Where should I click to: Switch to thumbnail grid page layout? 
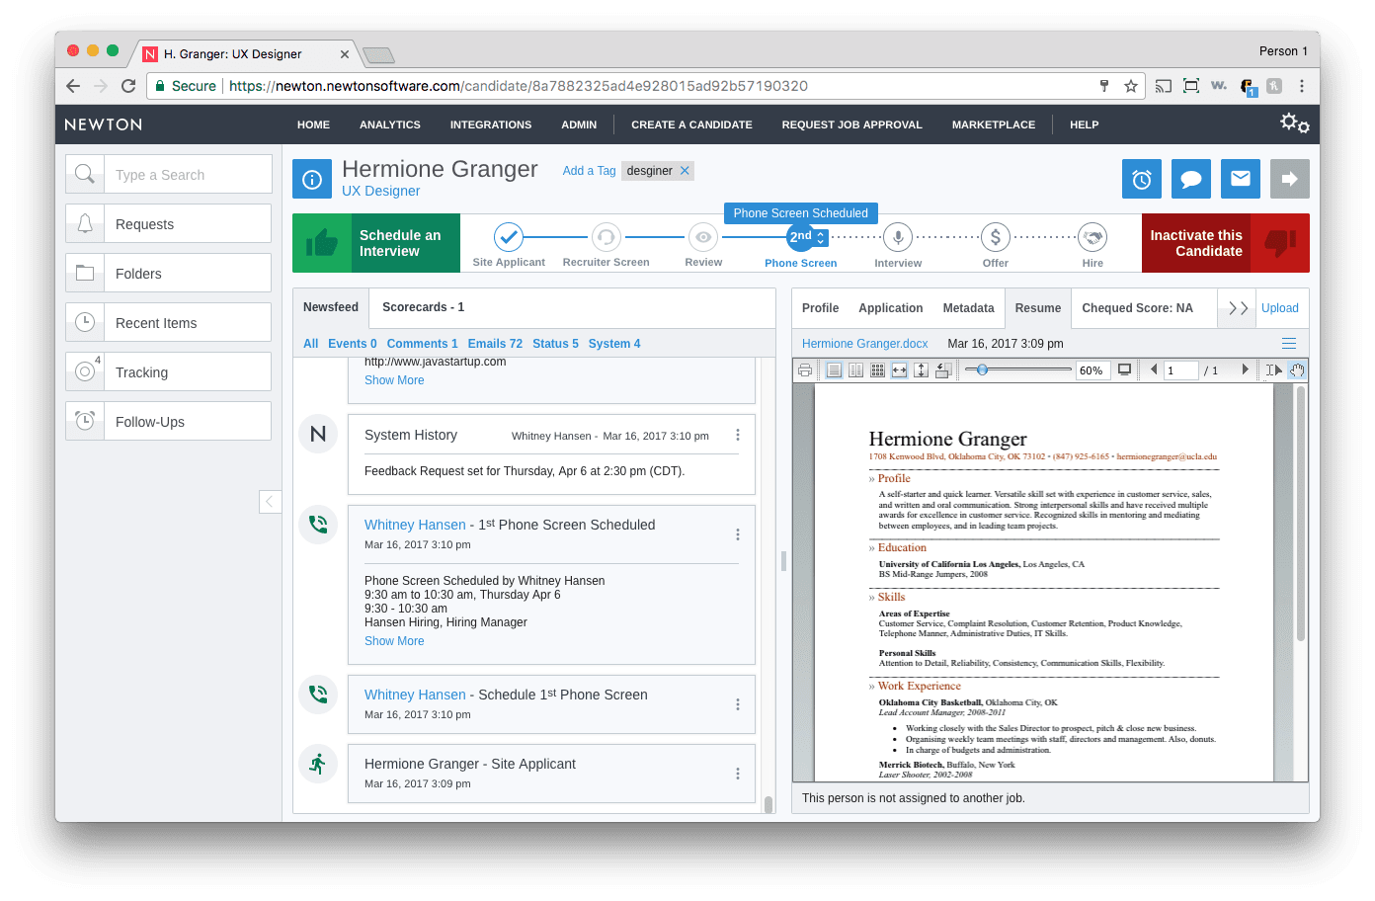pyautogui.click(x=877, y=369)
